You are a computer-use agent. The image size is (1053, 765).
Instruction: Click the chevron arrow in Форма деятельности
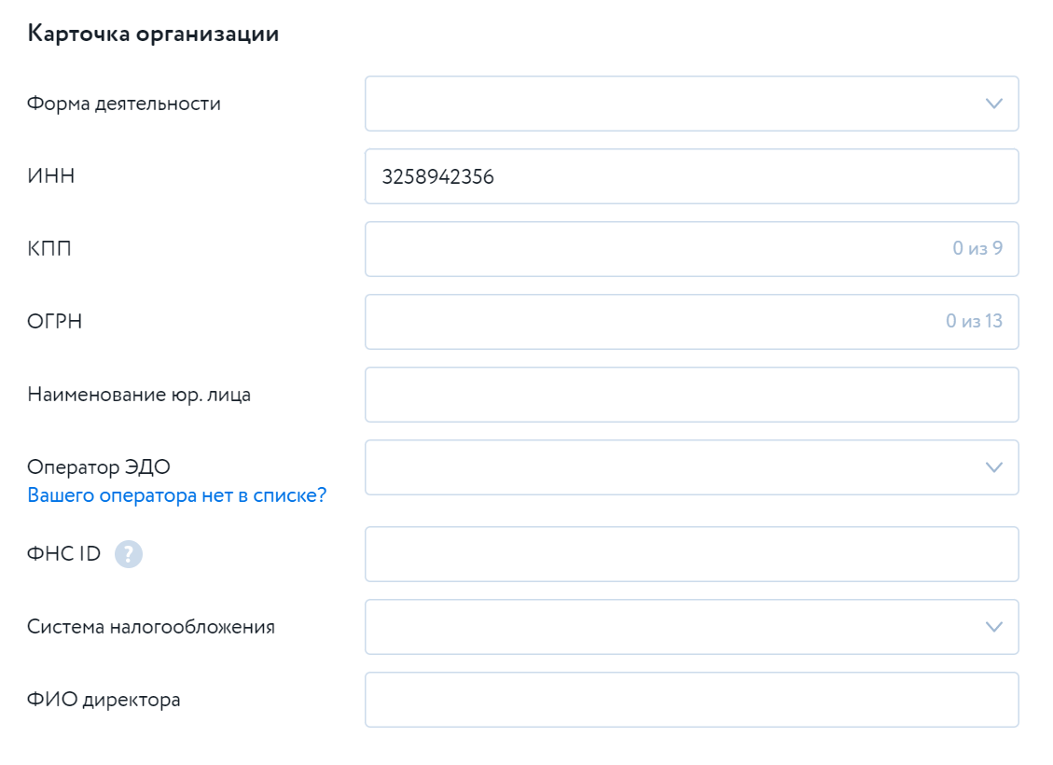point(994,104)
